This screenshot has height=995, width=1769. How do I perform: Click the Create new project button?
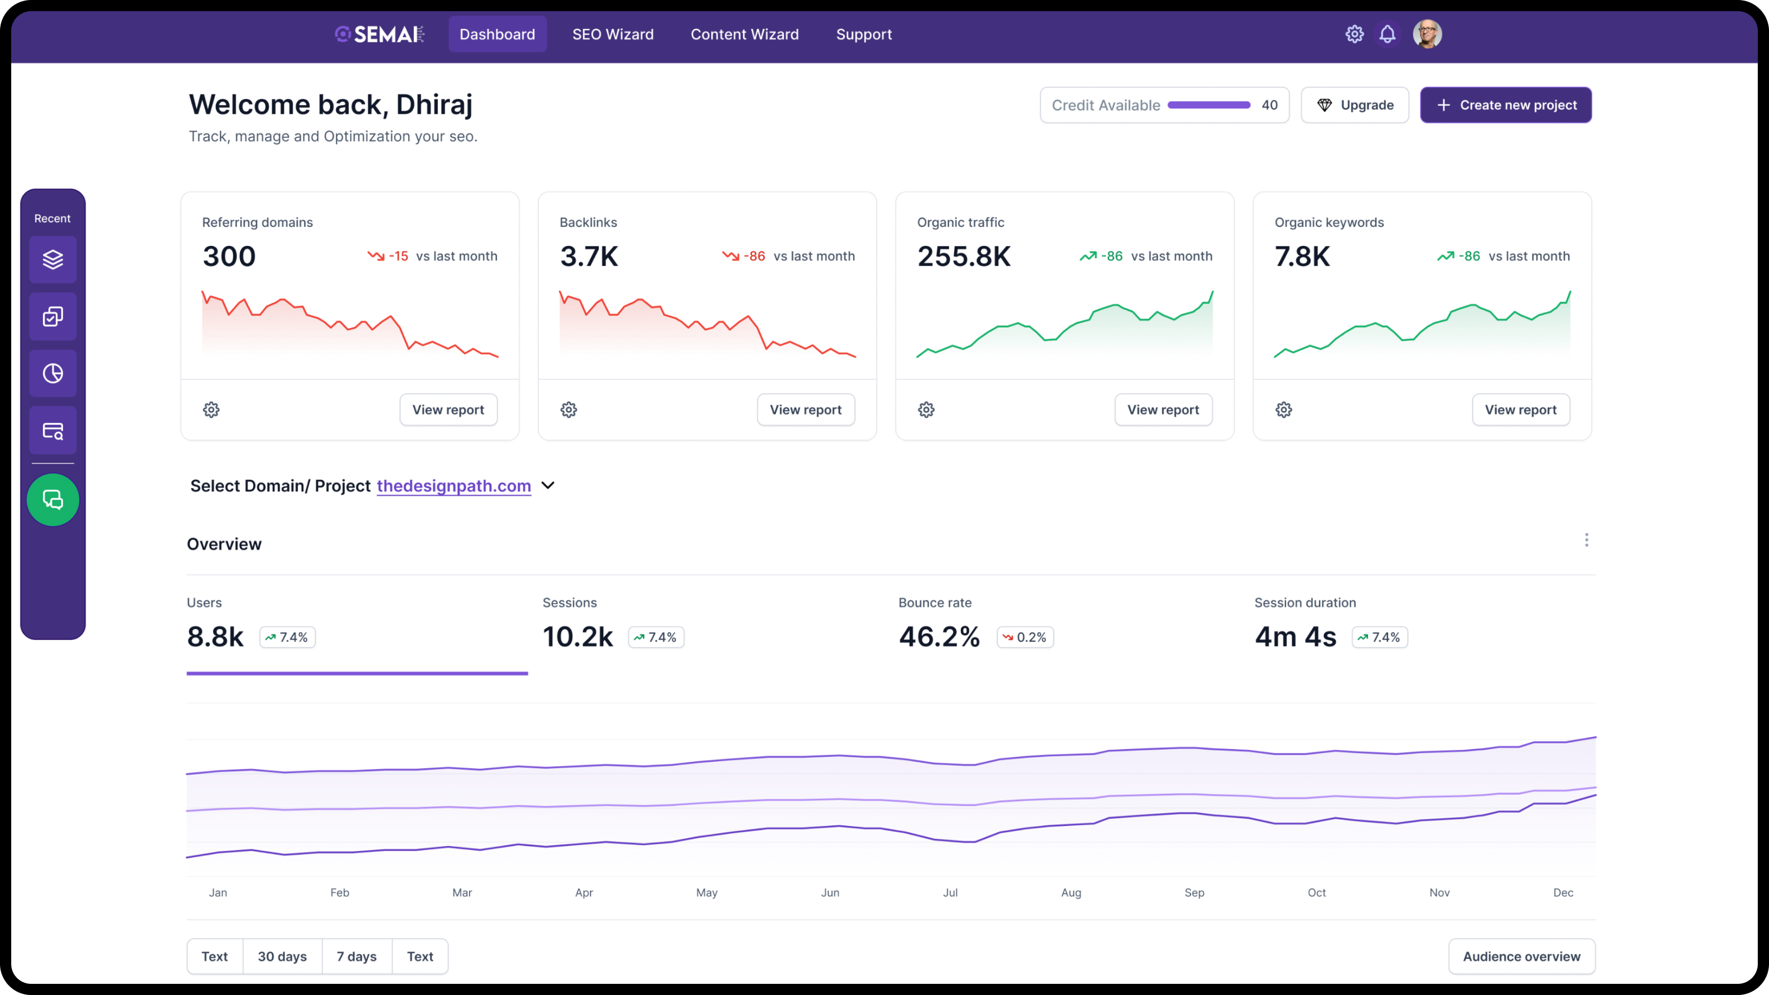[1505, 105]
